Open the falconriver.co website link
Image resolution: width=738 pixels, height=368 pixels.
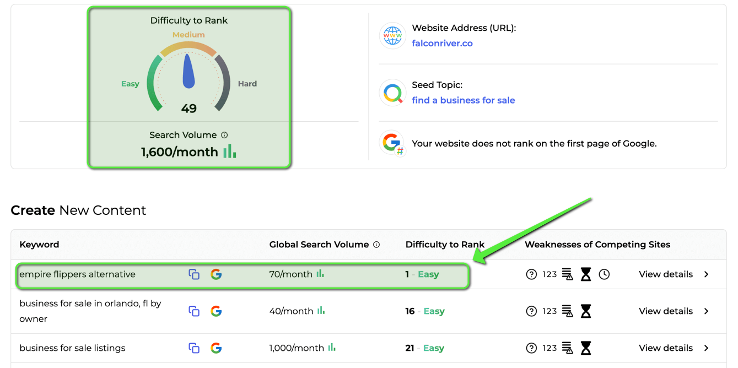442,44
